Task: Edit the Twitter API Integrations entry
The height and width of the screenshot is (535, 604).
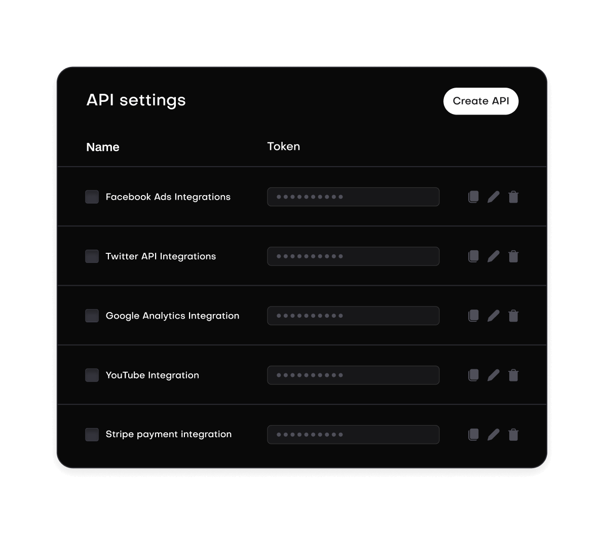Action: [x=493, y=256]
